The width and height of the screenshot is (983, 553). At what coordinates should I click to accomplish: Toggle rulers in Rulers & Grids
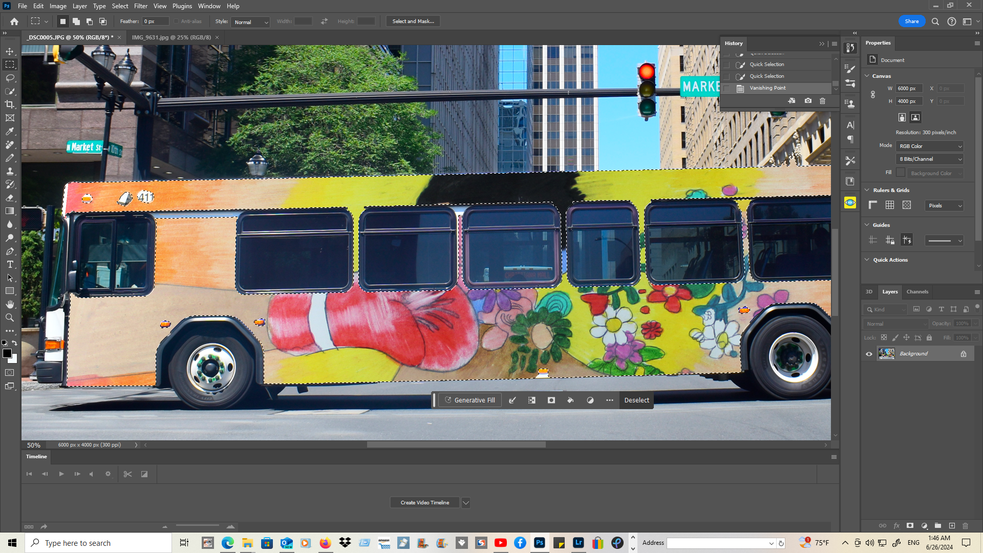(x=873, y=205)
